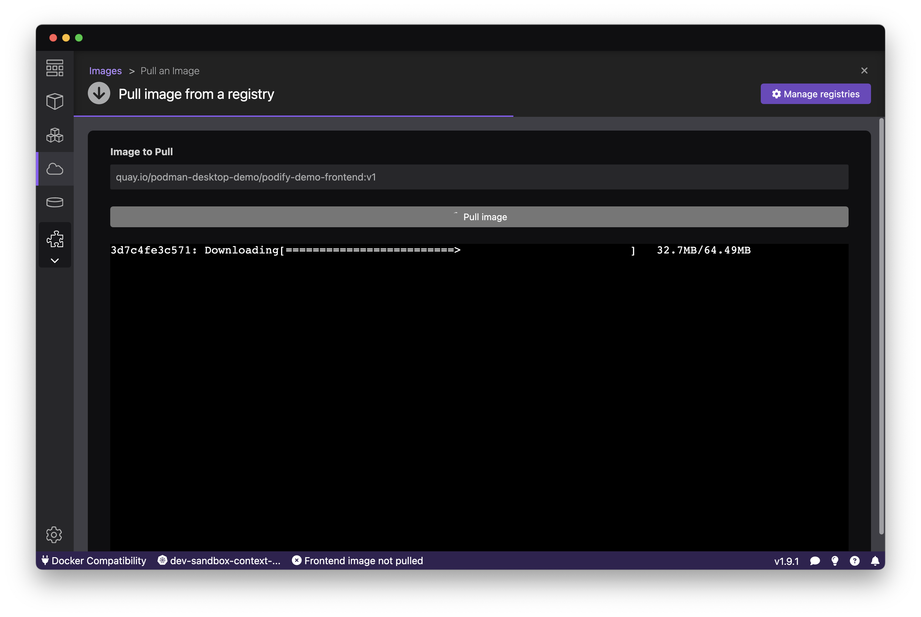The height and width of the screenshot is (617, 921).
Task: Open the notifications bell icon
Action: point(875,561)
